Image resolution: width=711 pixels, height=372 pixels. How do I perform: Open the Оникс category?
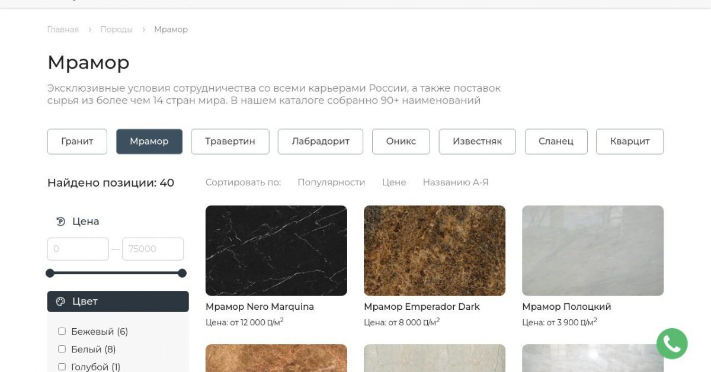401,142
